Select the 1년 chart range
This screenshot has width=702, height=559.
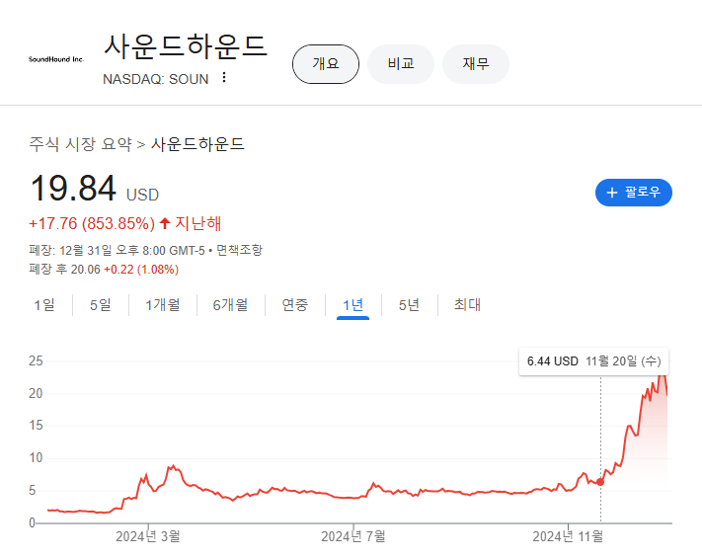pos(352,305)
